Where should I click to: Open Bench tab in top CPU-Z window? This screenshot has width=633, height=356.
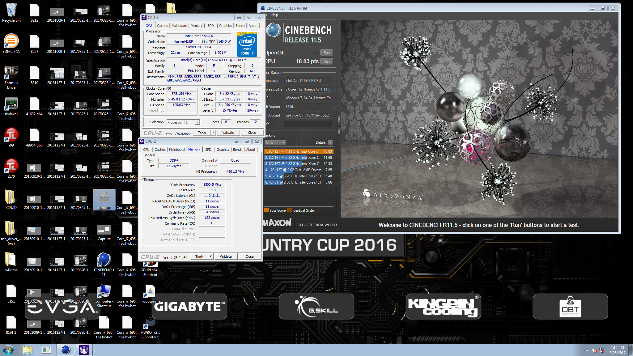click(x=240, y=26)
